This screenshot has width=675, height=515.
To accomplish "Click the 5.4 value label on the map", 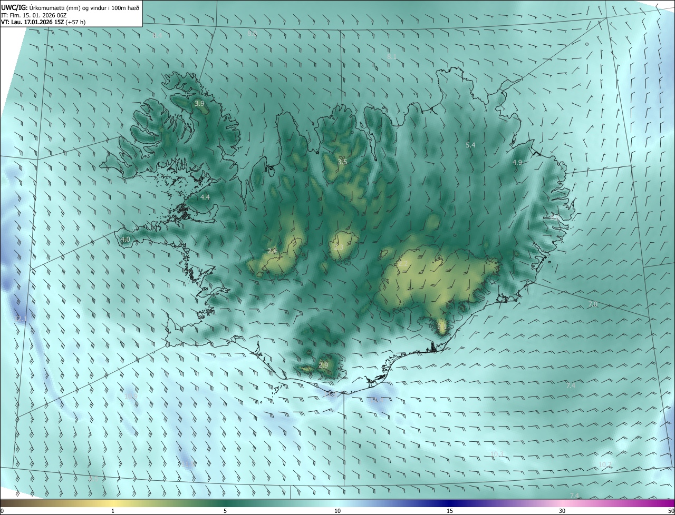I will (x=470, y=145).
